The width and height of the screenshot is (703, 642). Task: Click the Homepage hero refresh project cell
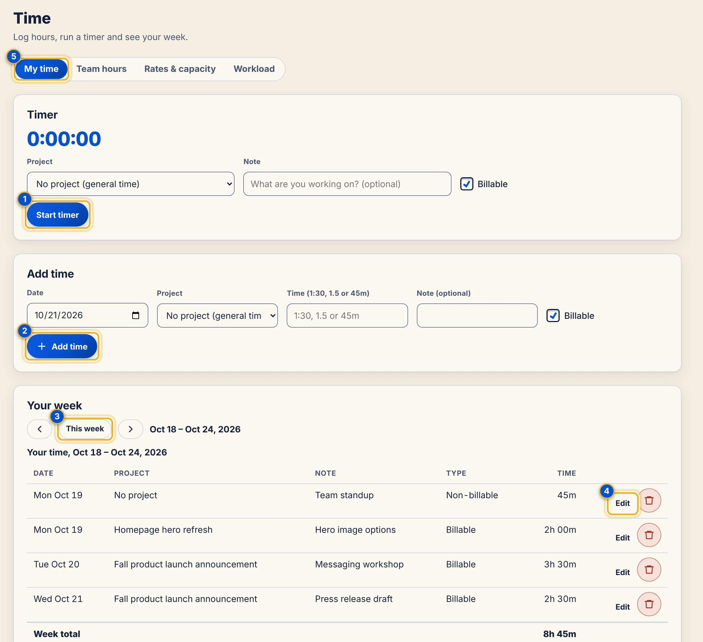(163, 530)
